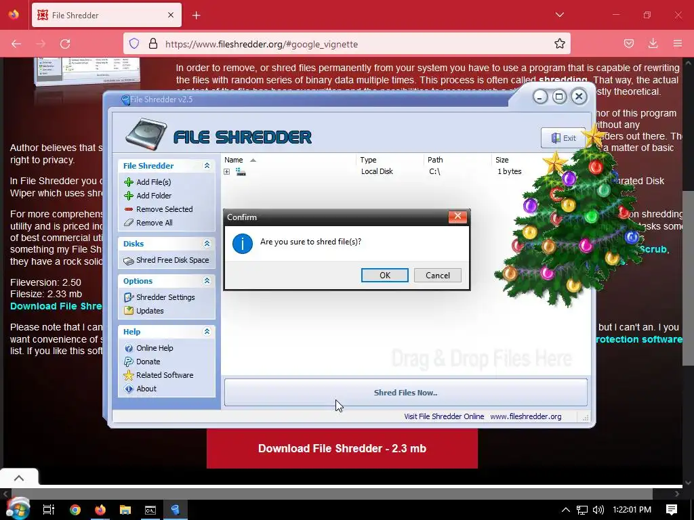Bookmark this page with the star icon
The width and height of the screenshot is (694, 520).
(559, 44)
